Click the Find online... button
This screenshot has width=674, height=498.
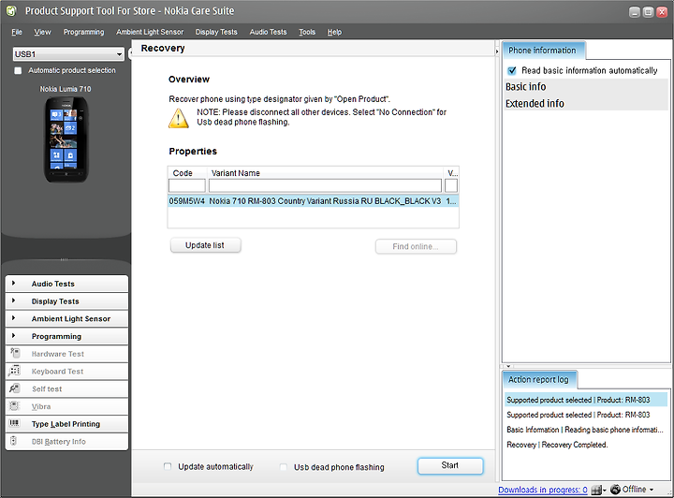point(416,246)
